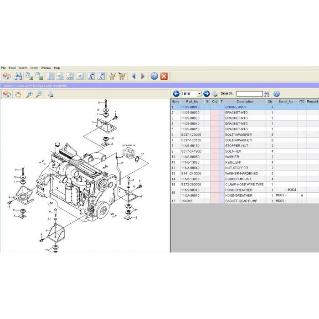Open the binoculars search tool in main toolbar

click(18, 76)
